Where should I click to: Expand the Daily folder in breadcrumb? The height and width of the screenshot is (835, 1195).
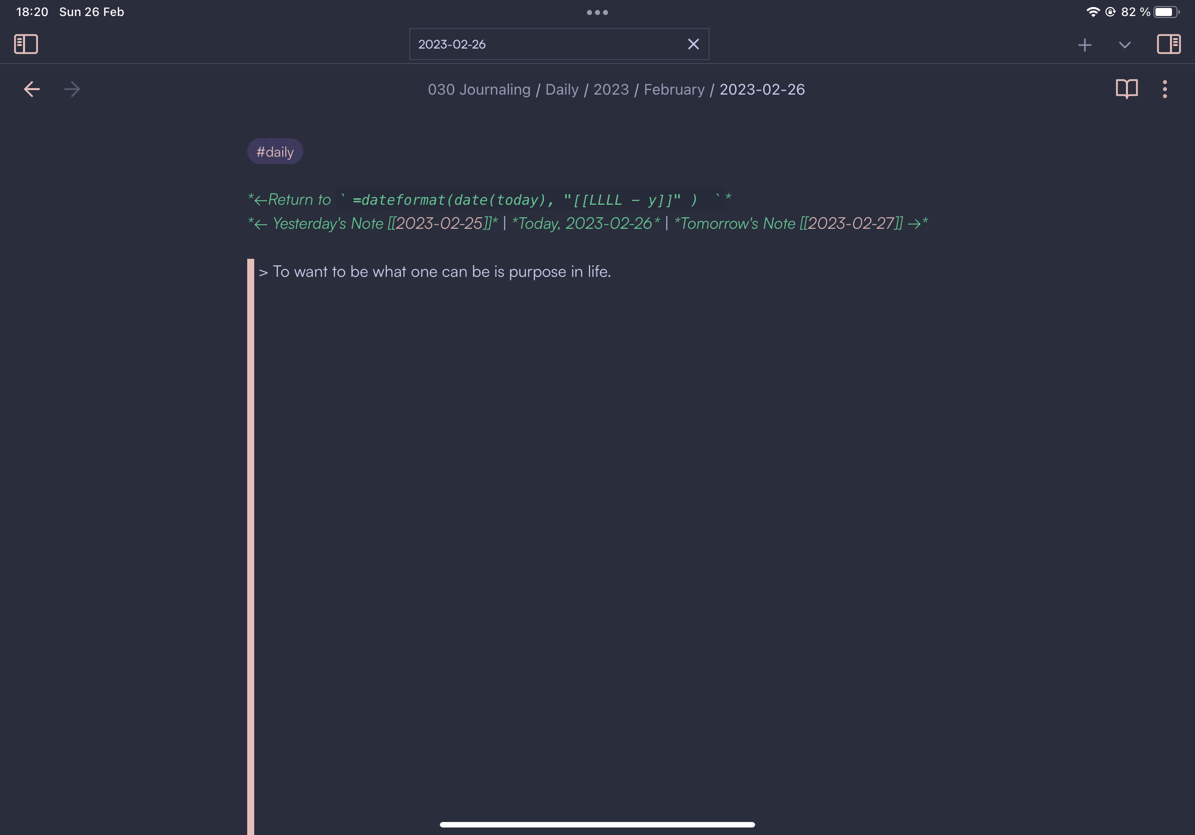coord(561,89)
